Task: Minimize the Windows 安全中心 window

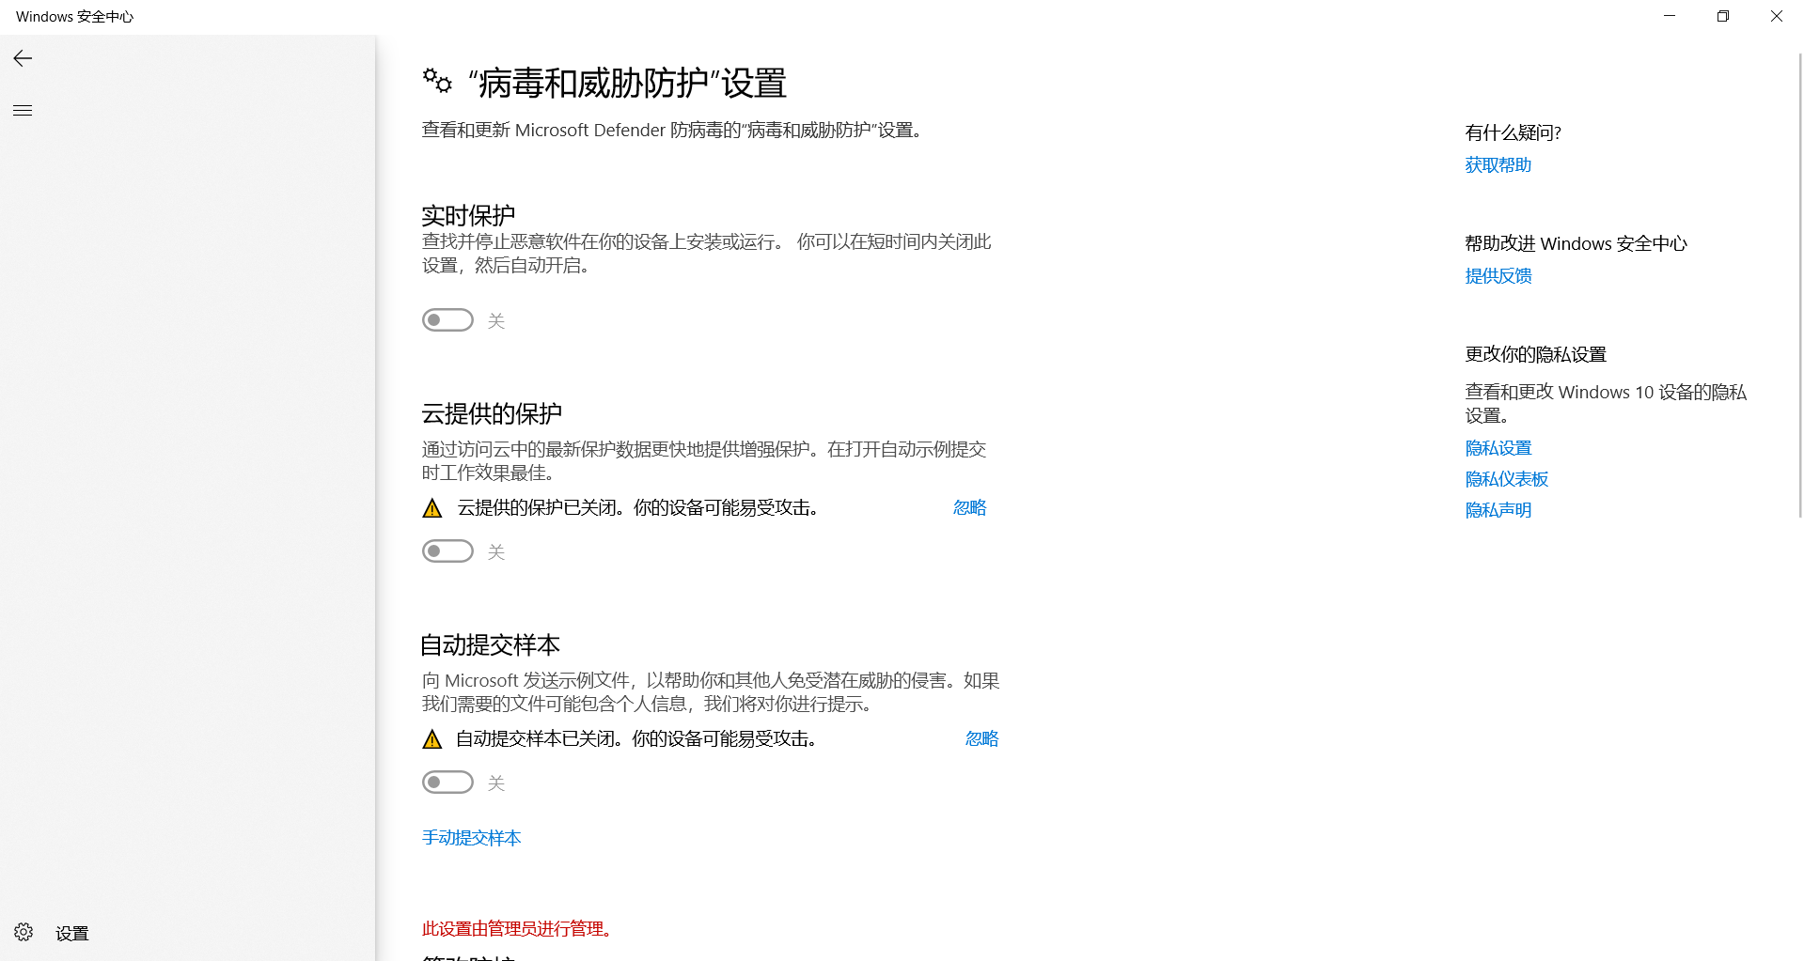Action: pos(1670,16)
